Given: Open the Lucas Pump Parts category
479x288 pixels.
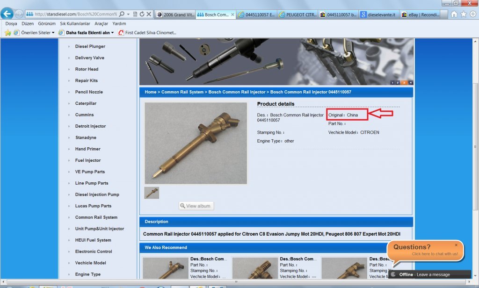Looking at the screenshot, I should tap(93, 206).
